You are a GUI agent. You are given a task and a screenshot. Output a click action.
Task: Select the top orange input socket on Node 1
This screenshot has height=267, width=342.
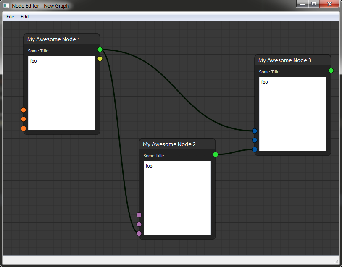(x=24, y=110)
